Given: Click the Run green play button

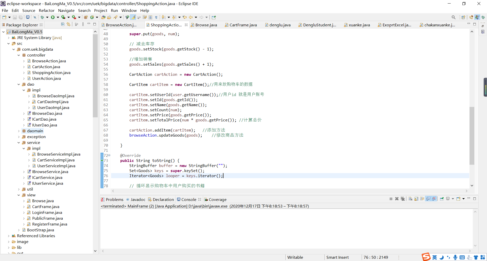Looking at the screenshot, I should pos(53,17).
